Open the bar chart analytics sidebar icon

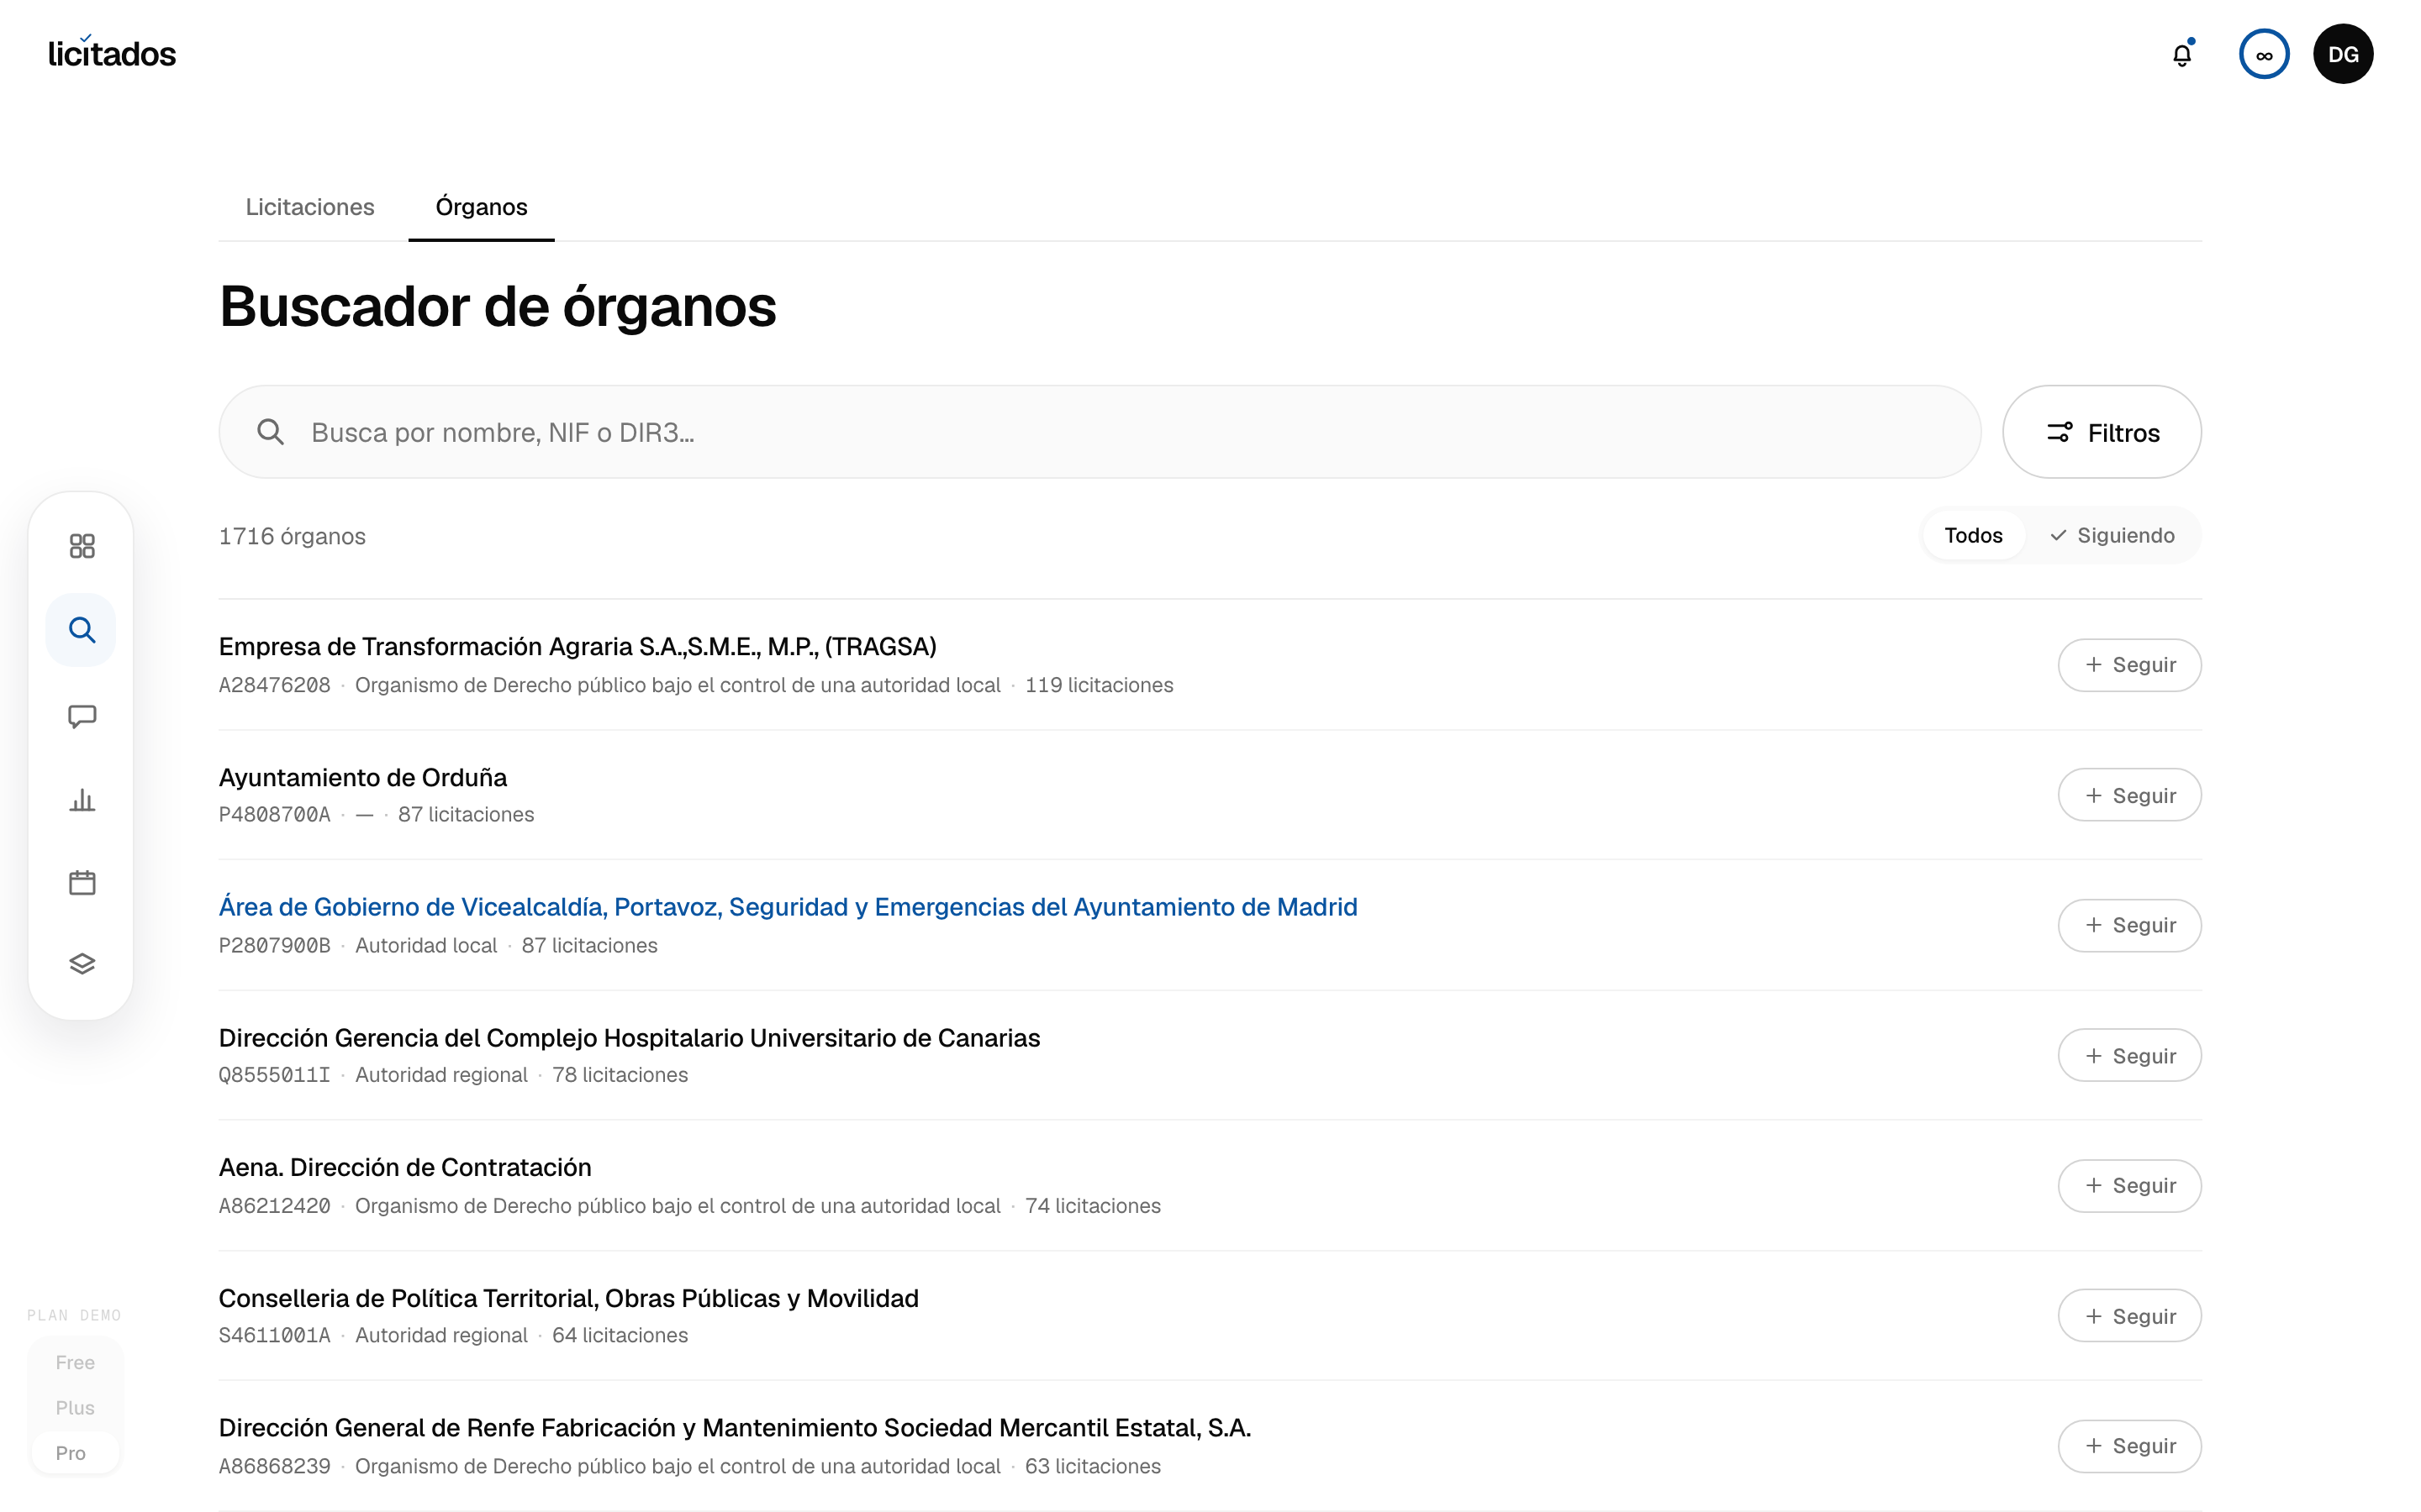(x=82, y=800)
